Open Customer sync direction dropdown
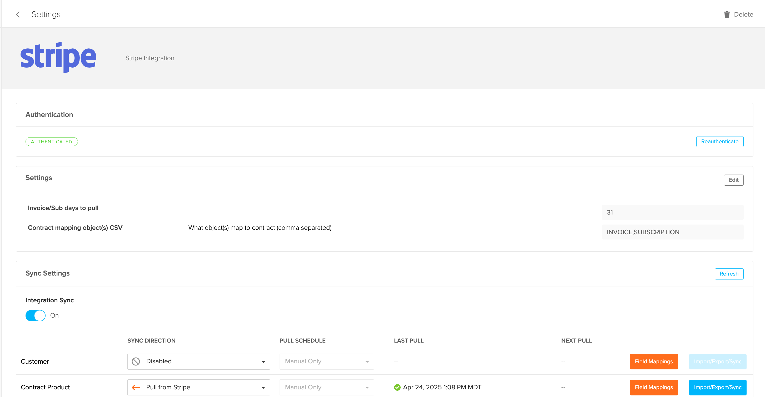 click(x=198, y=362)
